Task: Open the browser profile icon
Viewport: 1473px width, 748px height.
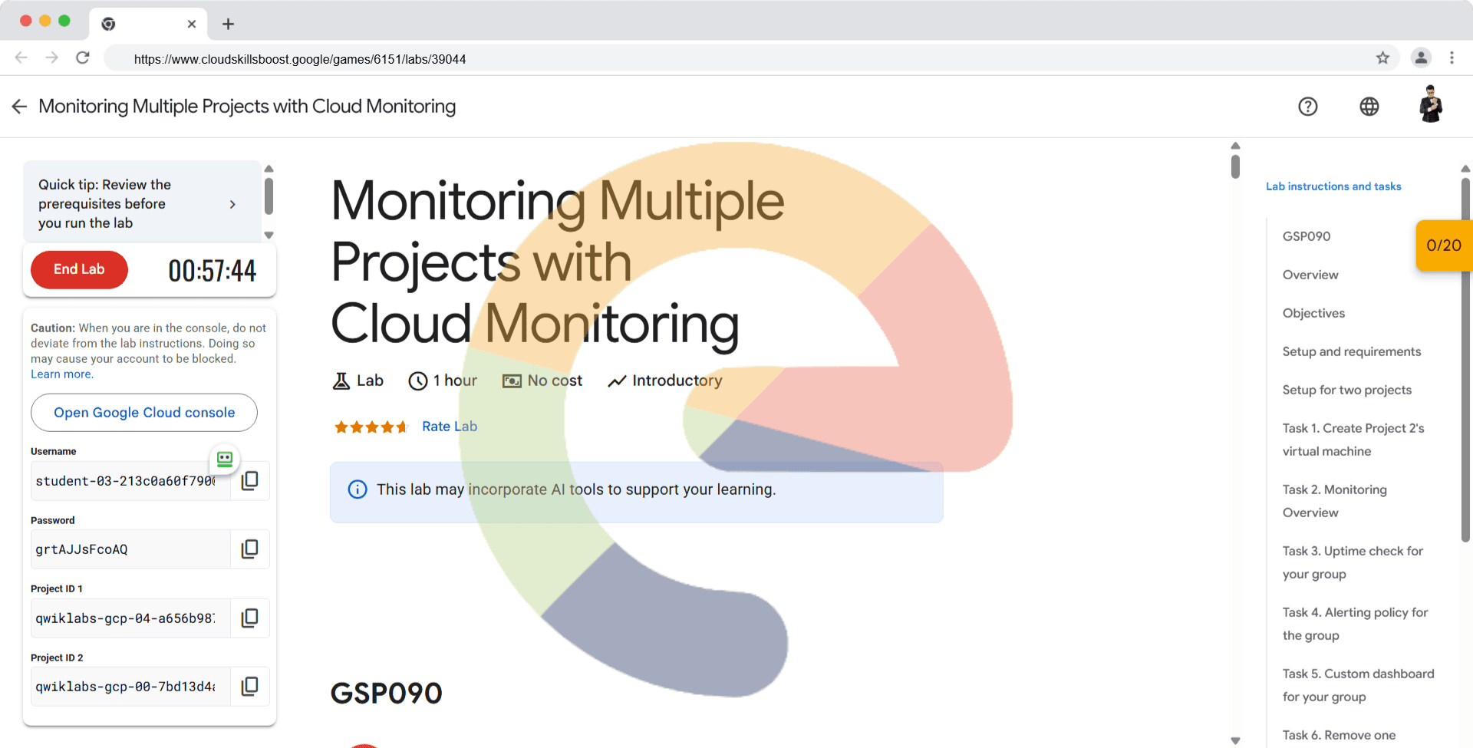Action: (x=1421, y=58)
